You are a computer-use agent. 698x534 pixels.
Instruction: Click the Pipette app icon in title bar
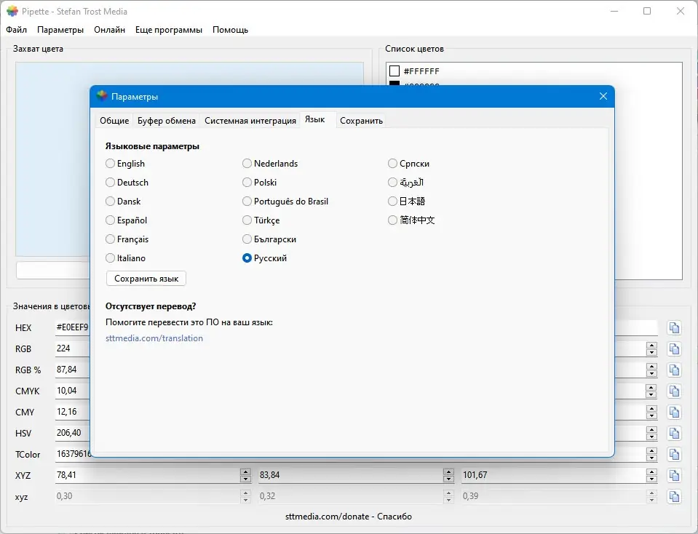click(12, 11)
